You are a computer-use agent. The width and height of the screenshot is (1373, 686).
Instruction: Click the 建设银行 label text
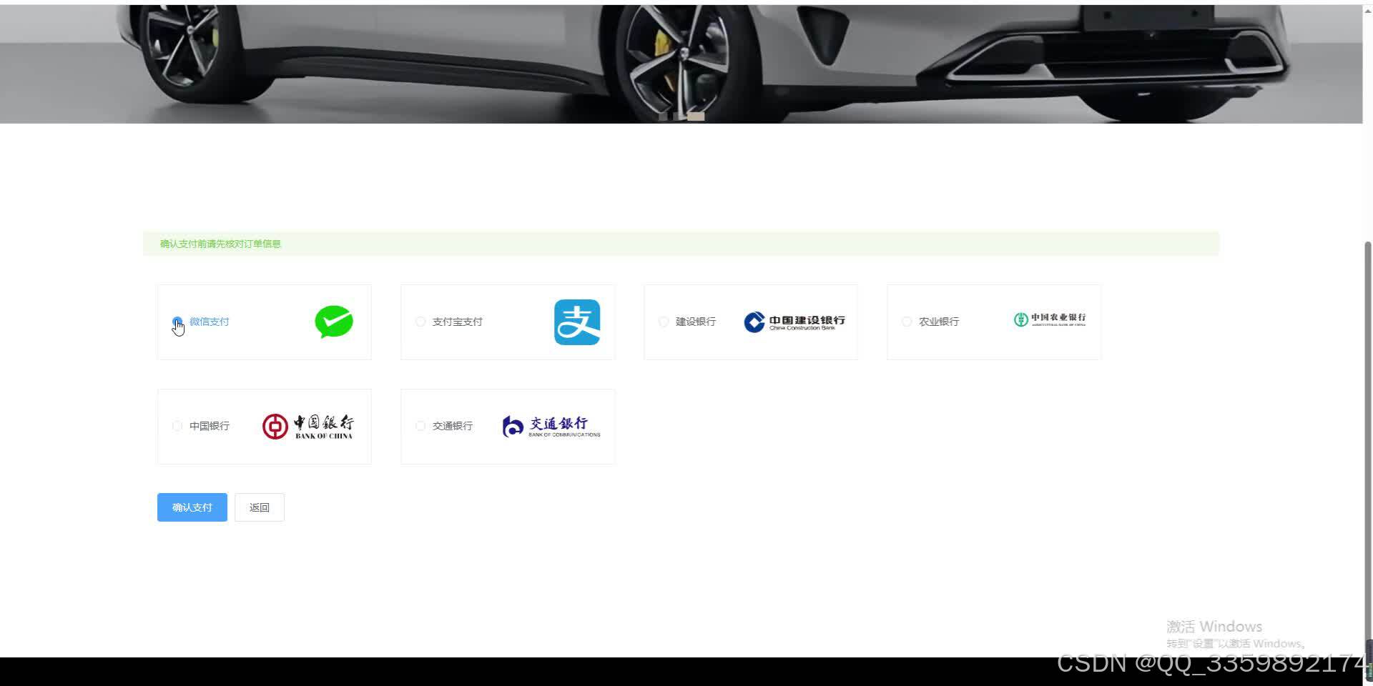tap(696, 322)
